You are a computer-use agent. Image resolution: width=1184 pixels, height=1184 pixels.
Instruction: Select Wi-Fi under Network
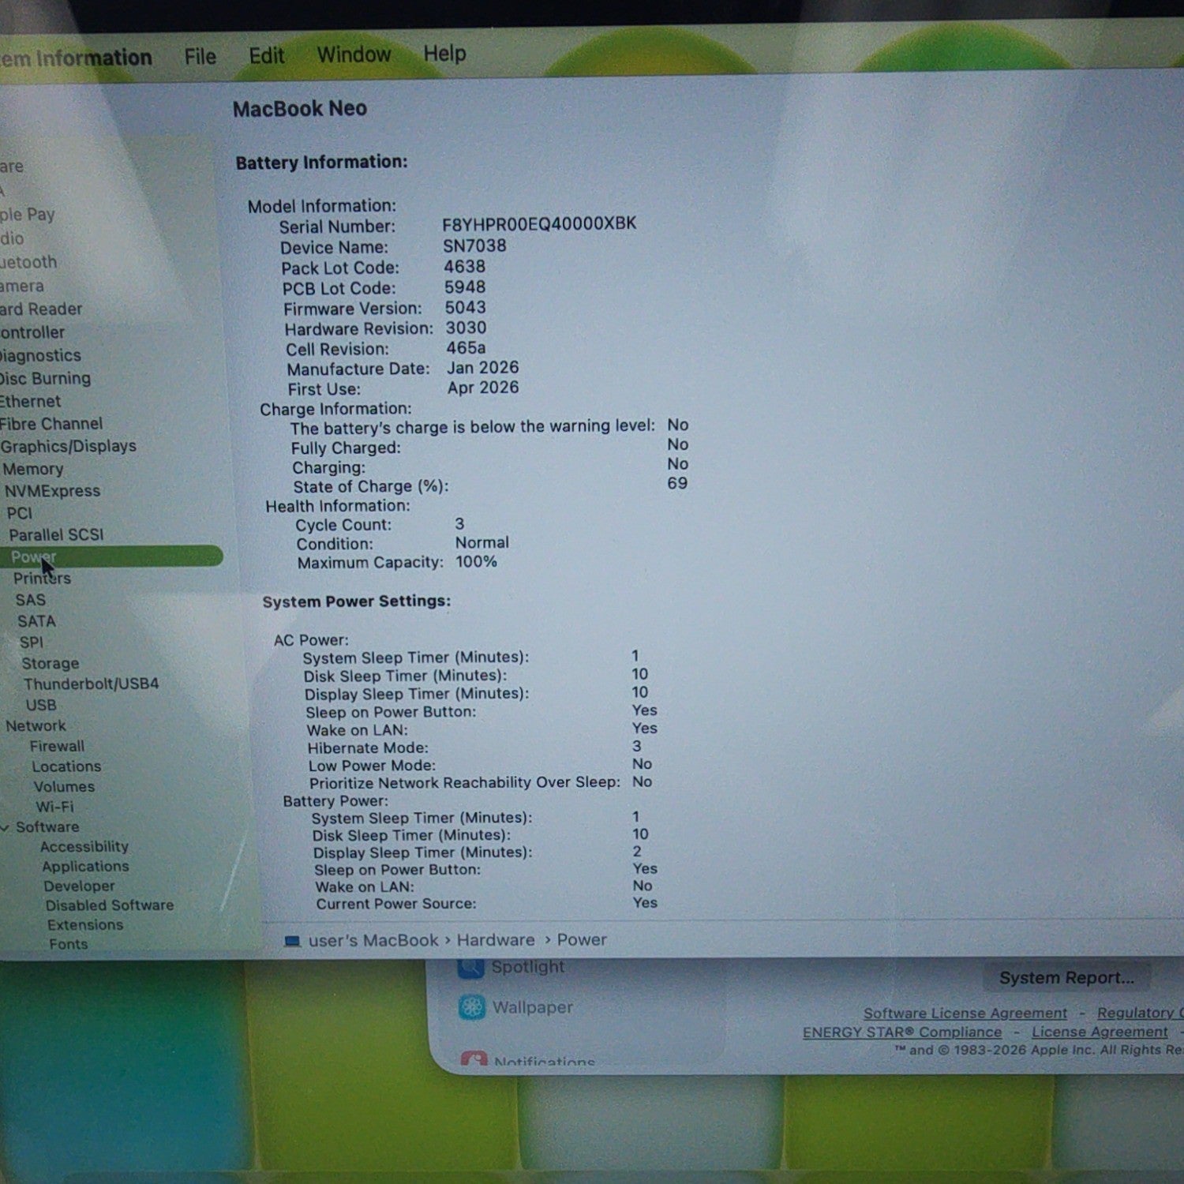pos(54,807)
